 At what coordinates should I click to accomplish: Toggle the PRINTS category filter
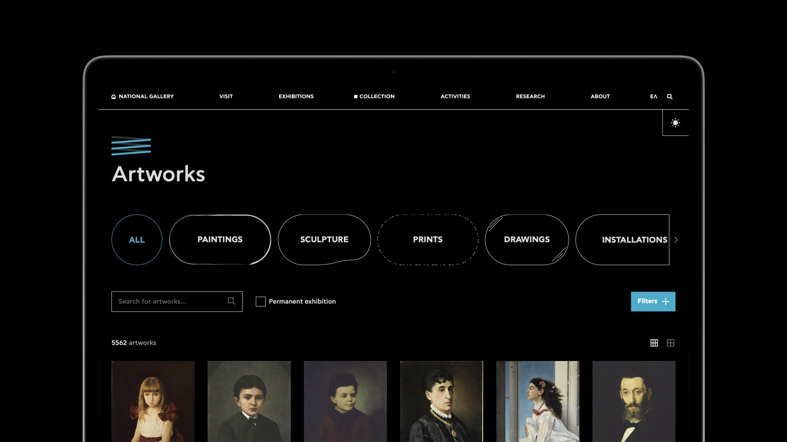(x=427, y=239)
